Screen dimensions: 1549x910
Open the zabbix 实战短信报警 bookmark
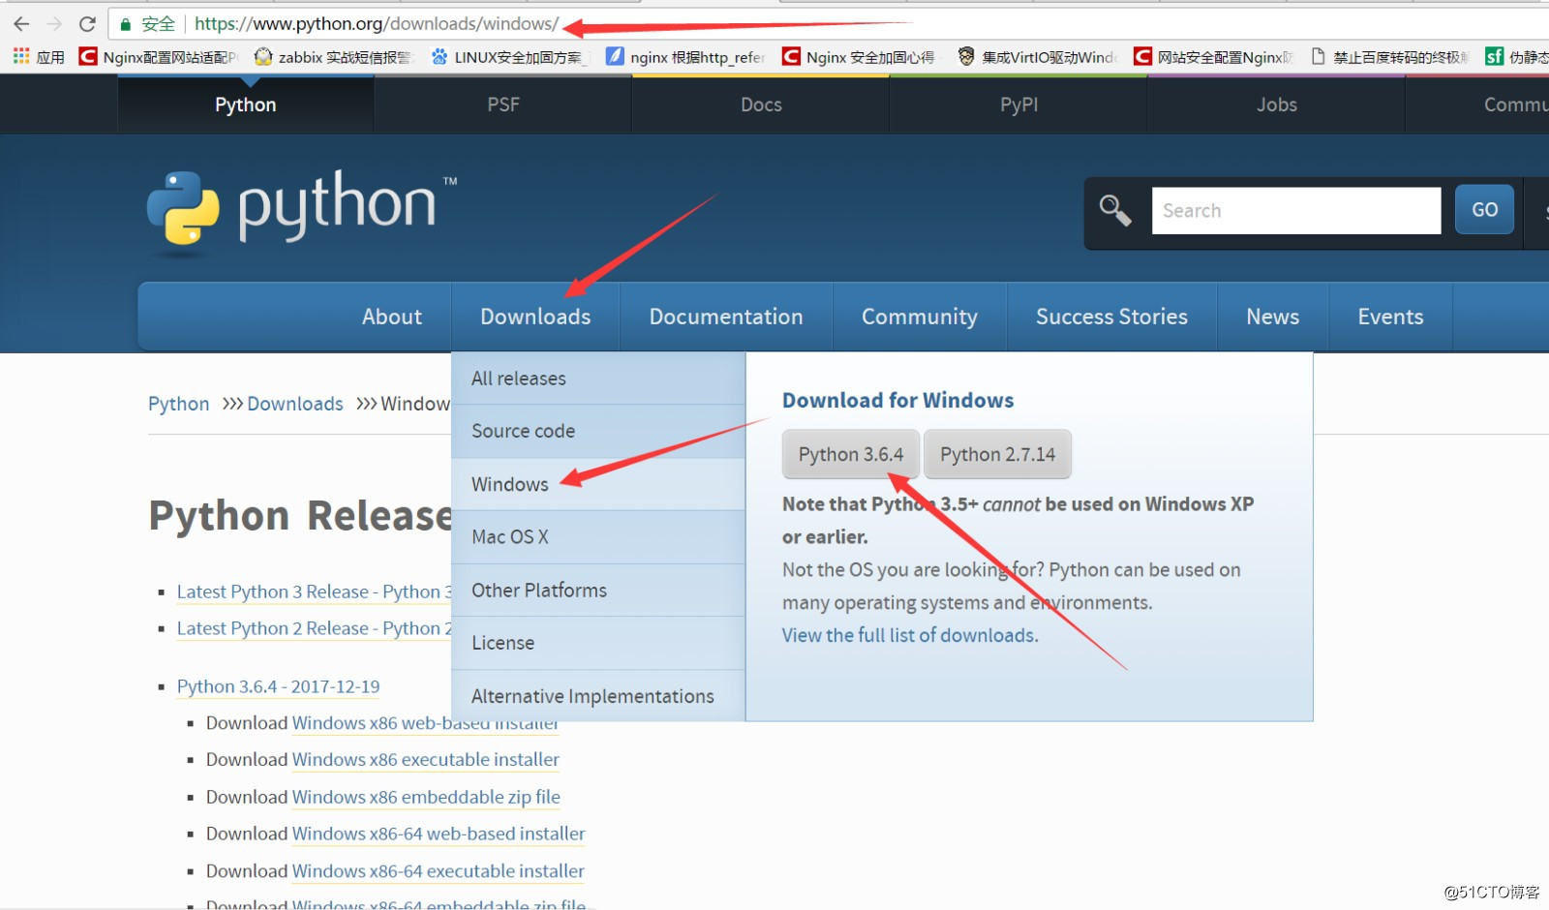click(x=333, y=57)
